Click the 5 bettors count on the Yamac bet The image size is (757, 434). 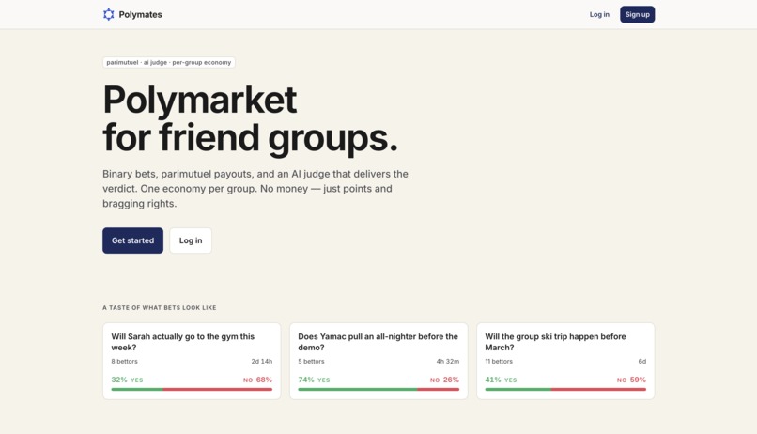click(312, 361)
